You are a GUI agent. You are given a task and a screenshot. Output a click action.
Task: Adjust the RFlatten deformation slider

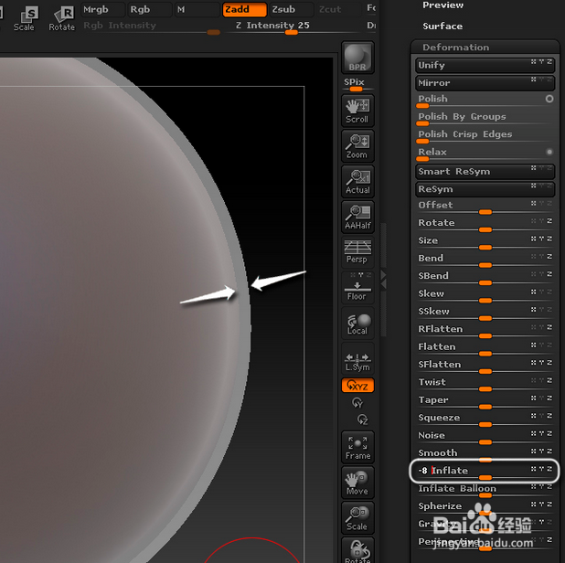coord(485,331)
